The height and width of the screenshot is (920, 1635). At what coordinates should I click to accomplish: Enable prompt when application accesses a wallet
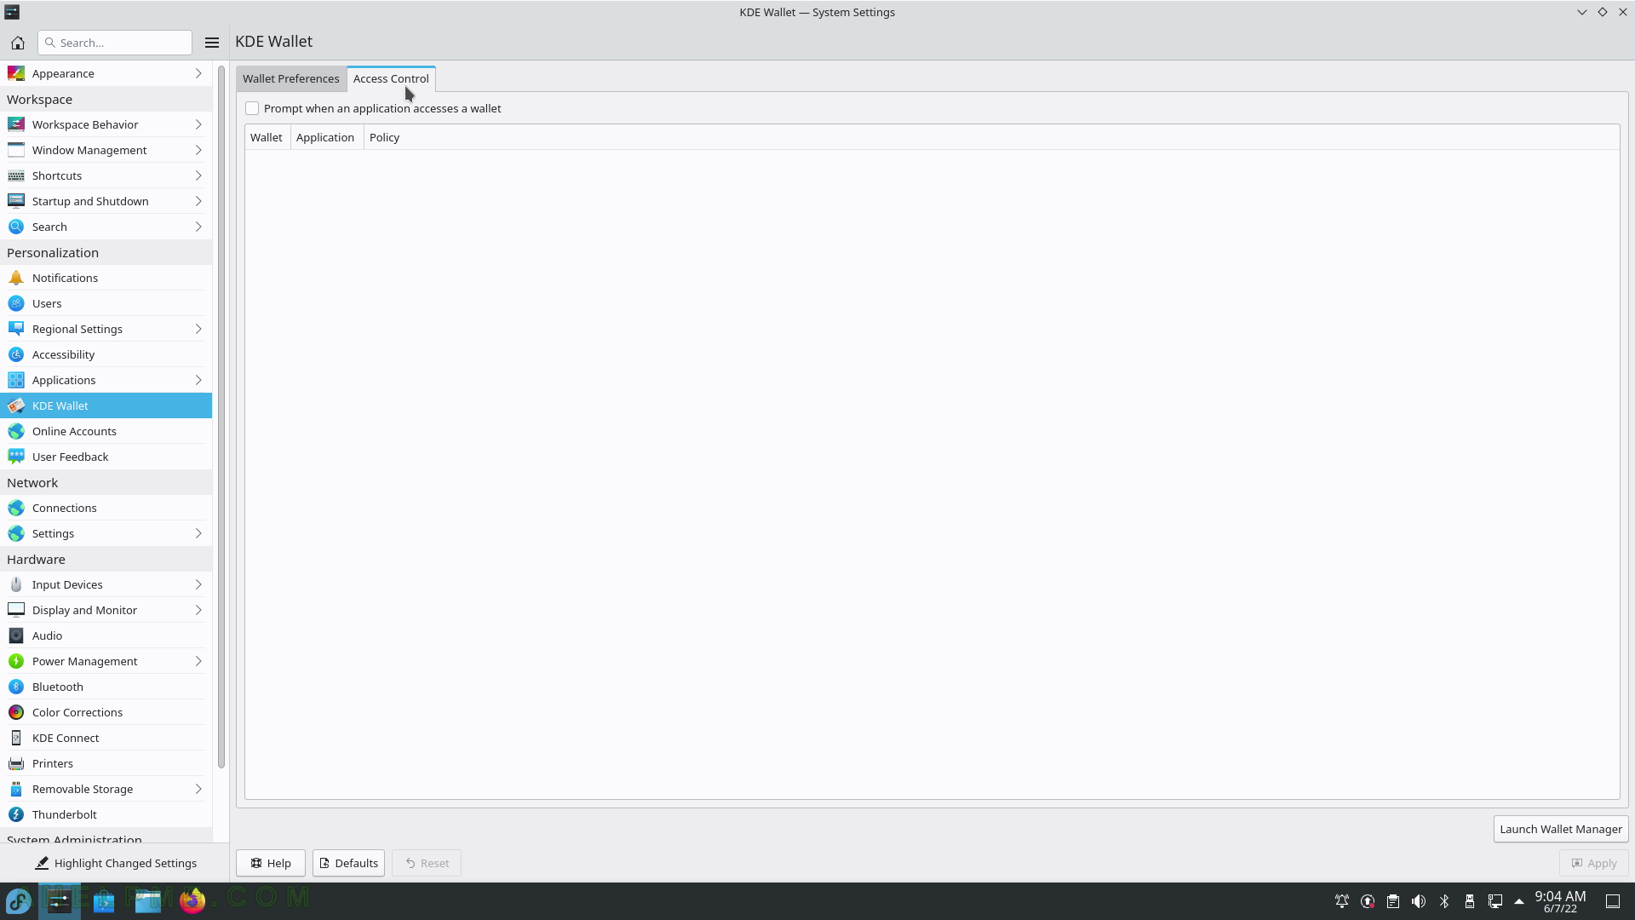click(252, 108)
